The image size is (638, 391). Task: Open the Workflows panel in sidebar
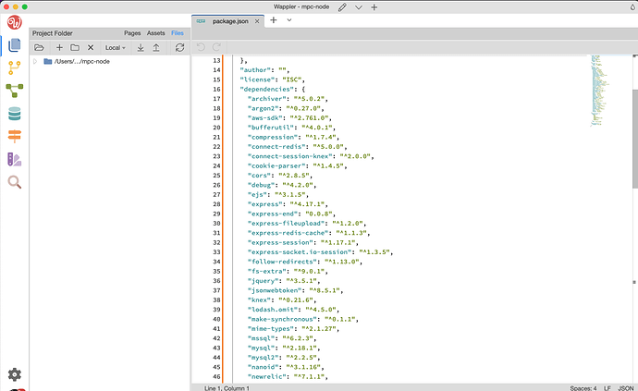15,91
